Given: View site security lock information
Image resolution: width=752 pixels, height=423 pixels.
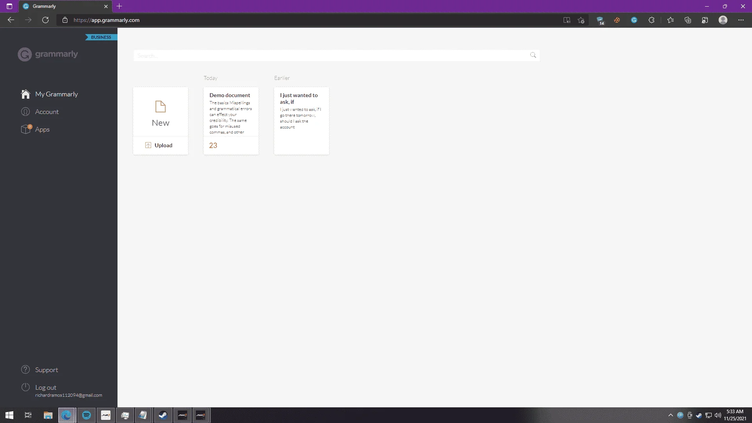Looking at the screenshot, I should [65, 20].
